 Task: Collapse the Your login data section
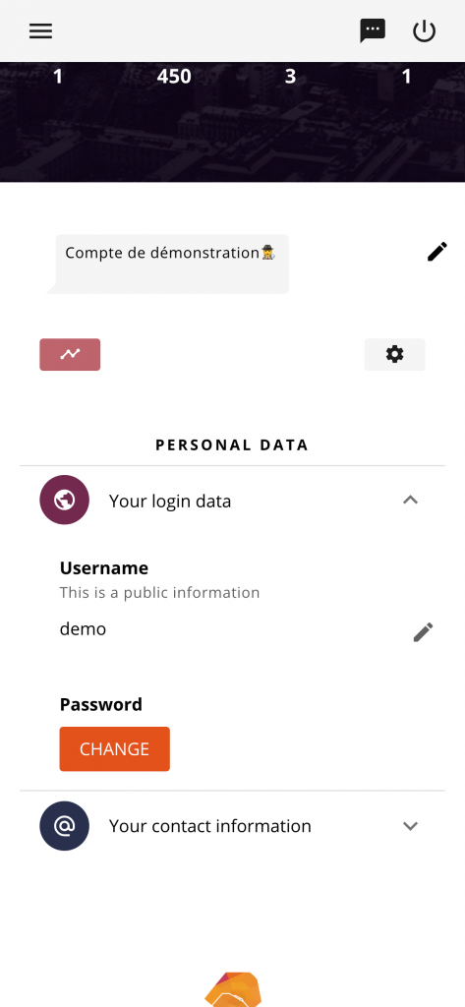pyautogui.click(x=410, y=500)
